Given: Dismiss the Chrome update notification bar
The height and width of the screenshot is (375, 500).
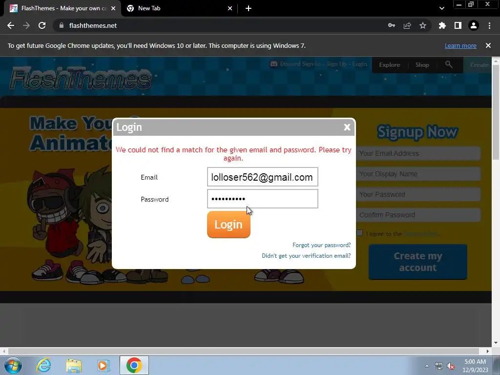Looking at the screenshot, I should [488, 45].
